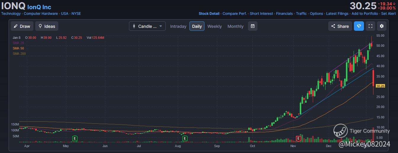Open the Ideas panel

(47, 26)
